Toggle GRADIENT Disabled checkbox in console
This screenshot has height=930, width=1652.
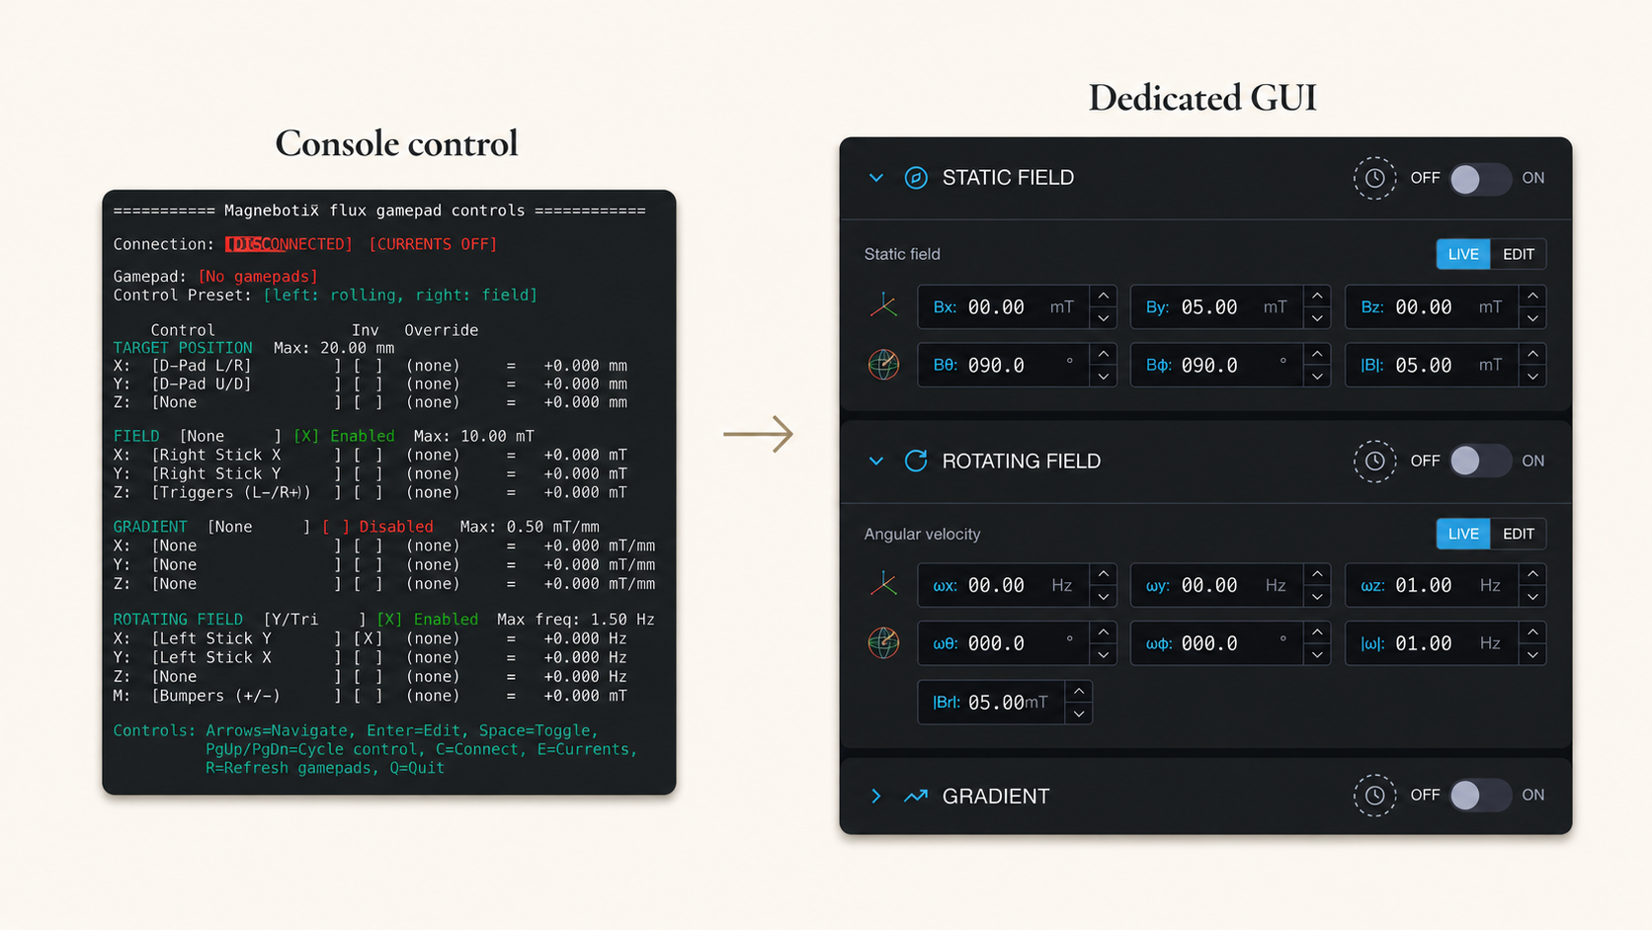(x=335, y=527)
